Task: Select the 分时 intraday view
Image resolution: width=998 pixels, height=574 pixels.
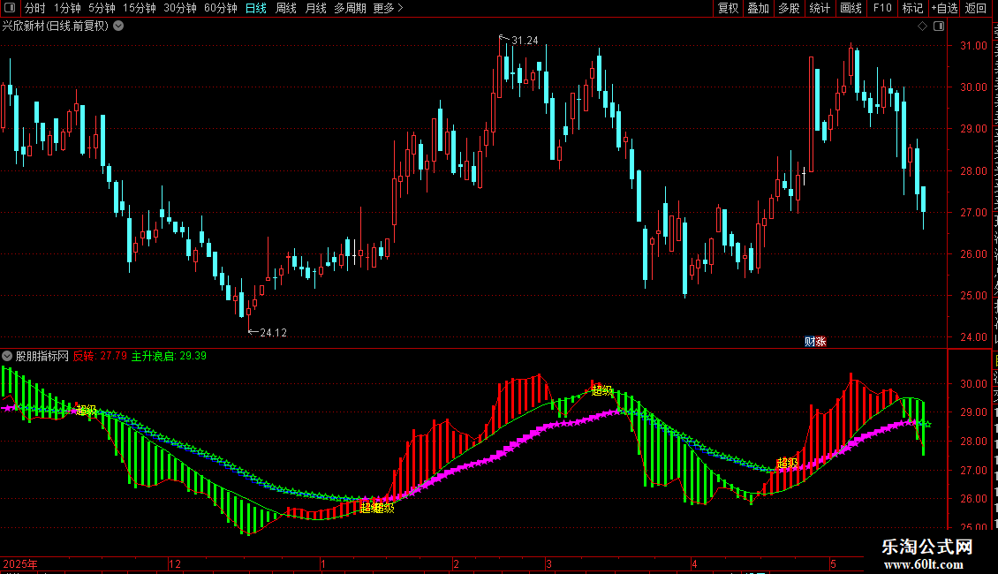Action: (x=35, y=8)
